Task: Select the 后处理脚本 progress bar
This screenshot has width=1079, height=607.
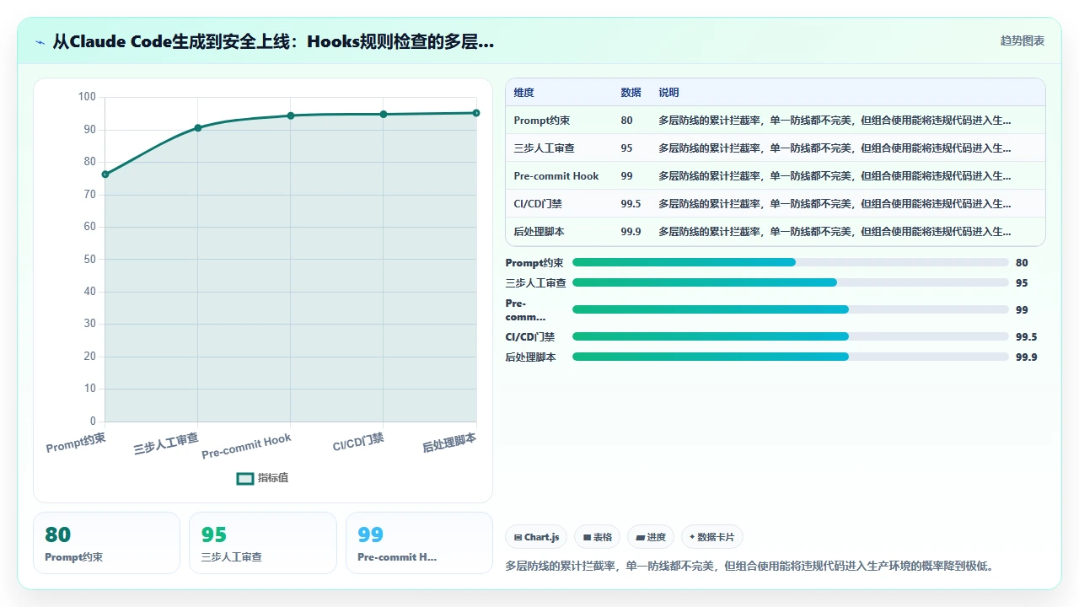Action: coord(790,357)
